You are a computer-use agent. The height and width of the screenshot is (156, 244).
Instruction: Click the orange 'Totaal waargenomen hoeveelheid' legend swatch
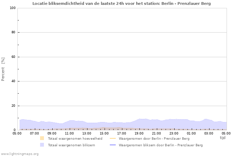[x=42, y=138]
